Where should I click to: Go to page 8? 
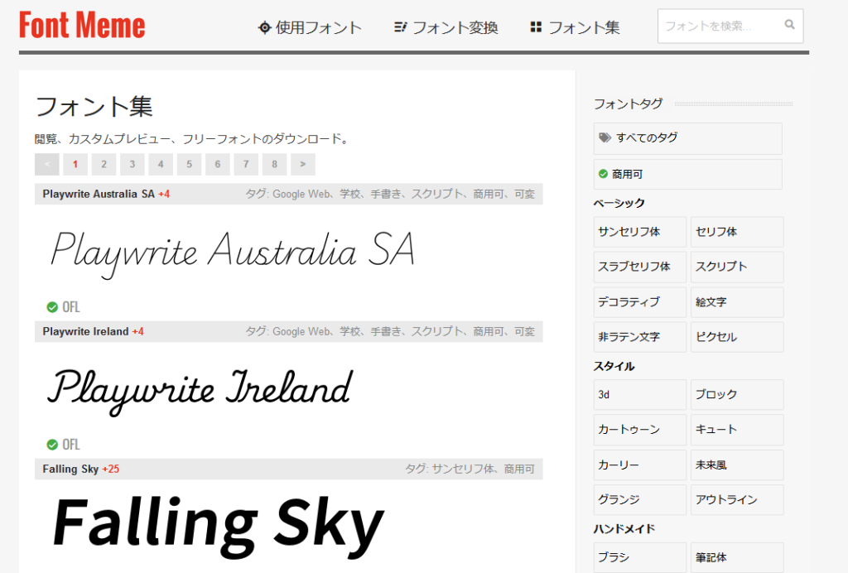click(x=275, y=164)
